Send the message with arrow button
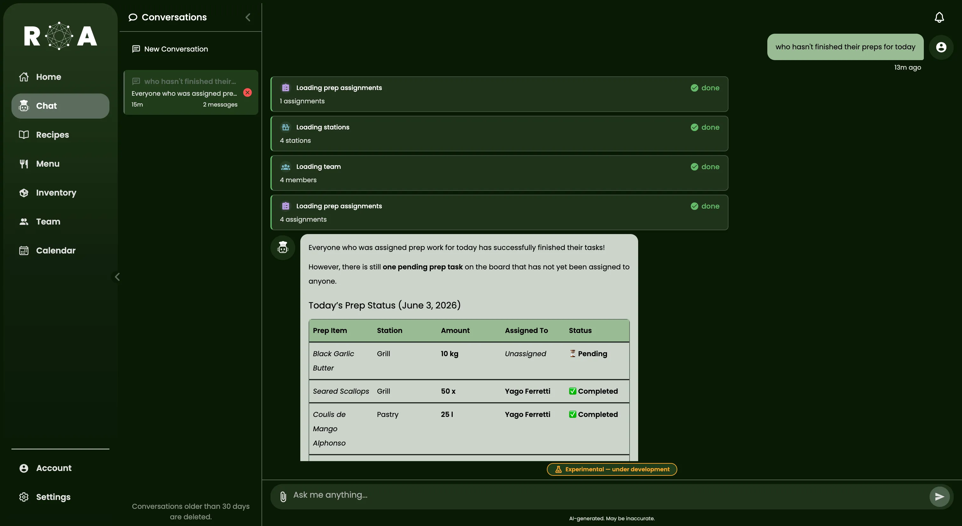 point(939,496)
